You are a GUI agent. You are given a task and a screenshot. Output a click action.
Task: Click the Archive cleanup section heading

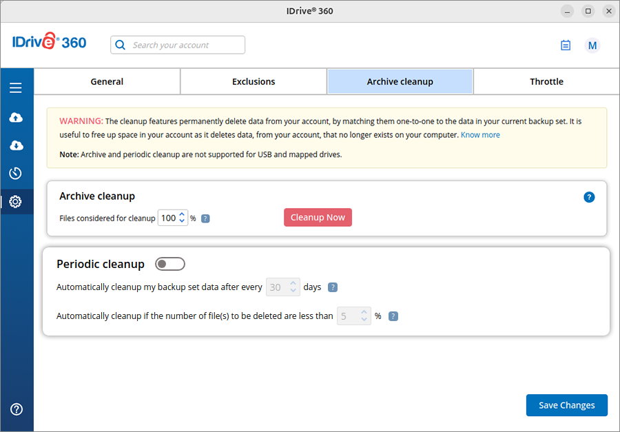coord(97,196)
